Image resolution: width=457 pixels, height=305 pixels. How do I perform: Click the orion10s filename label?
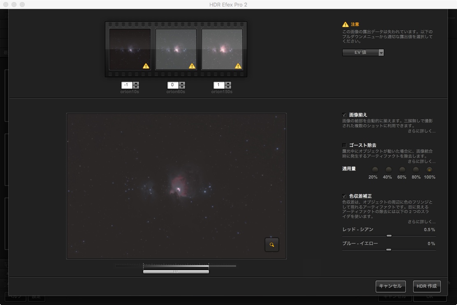tap(130, 92)
